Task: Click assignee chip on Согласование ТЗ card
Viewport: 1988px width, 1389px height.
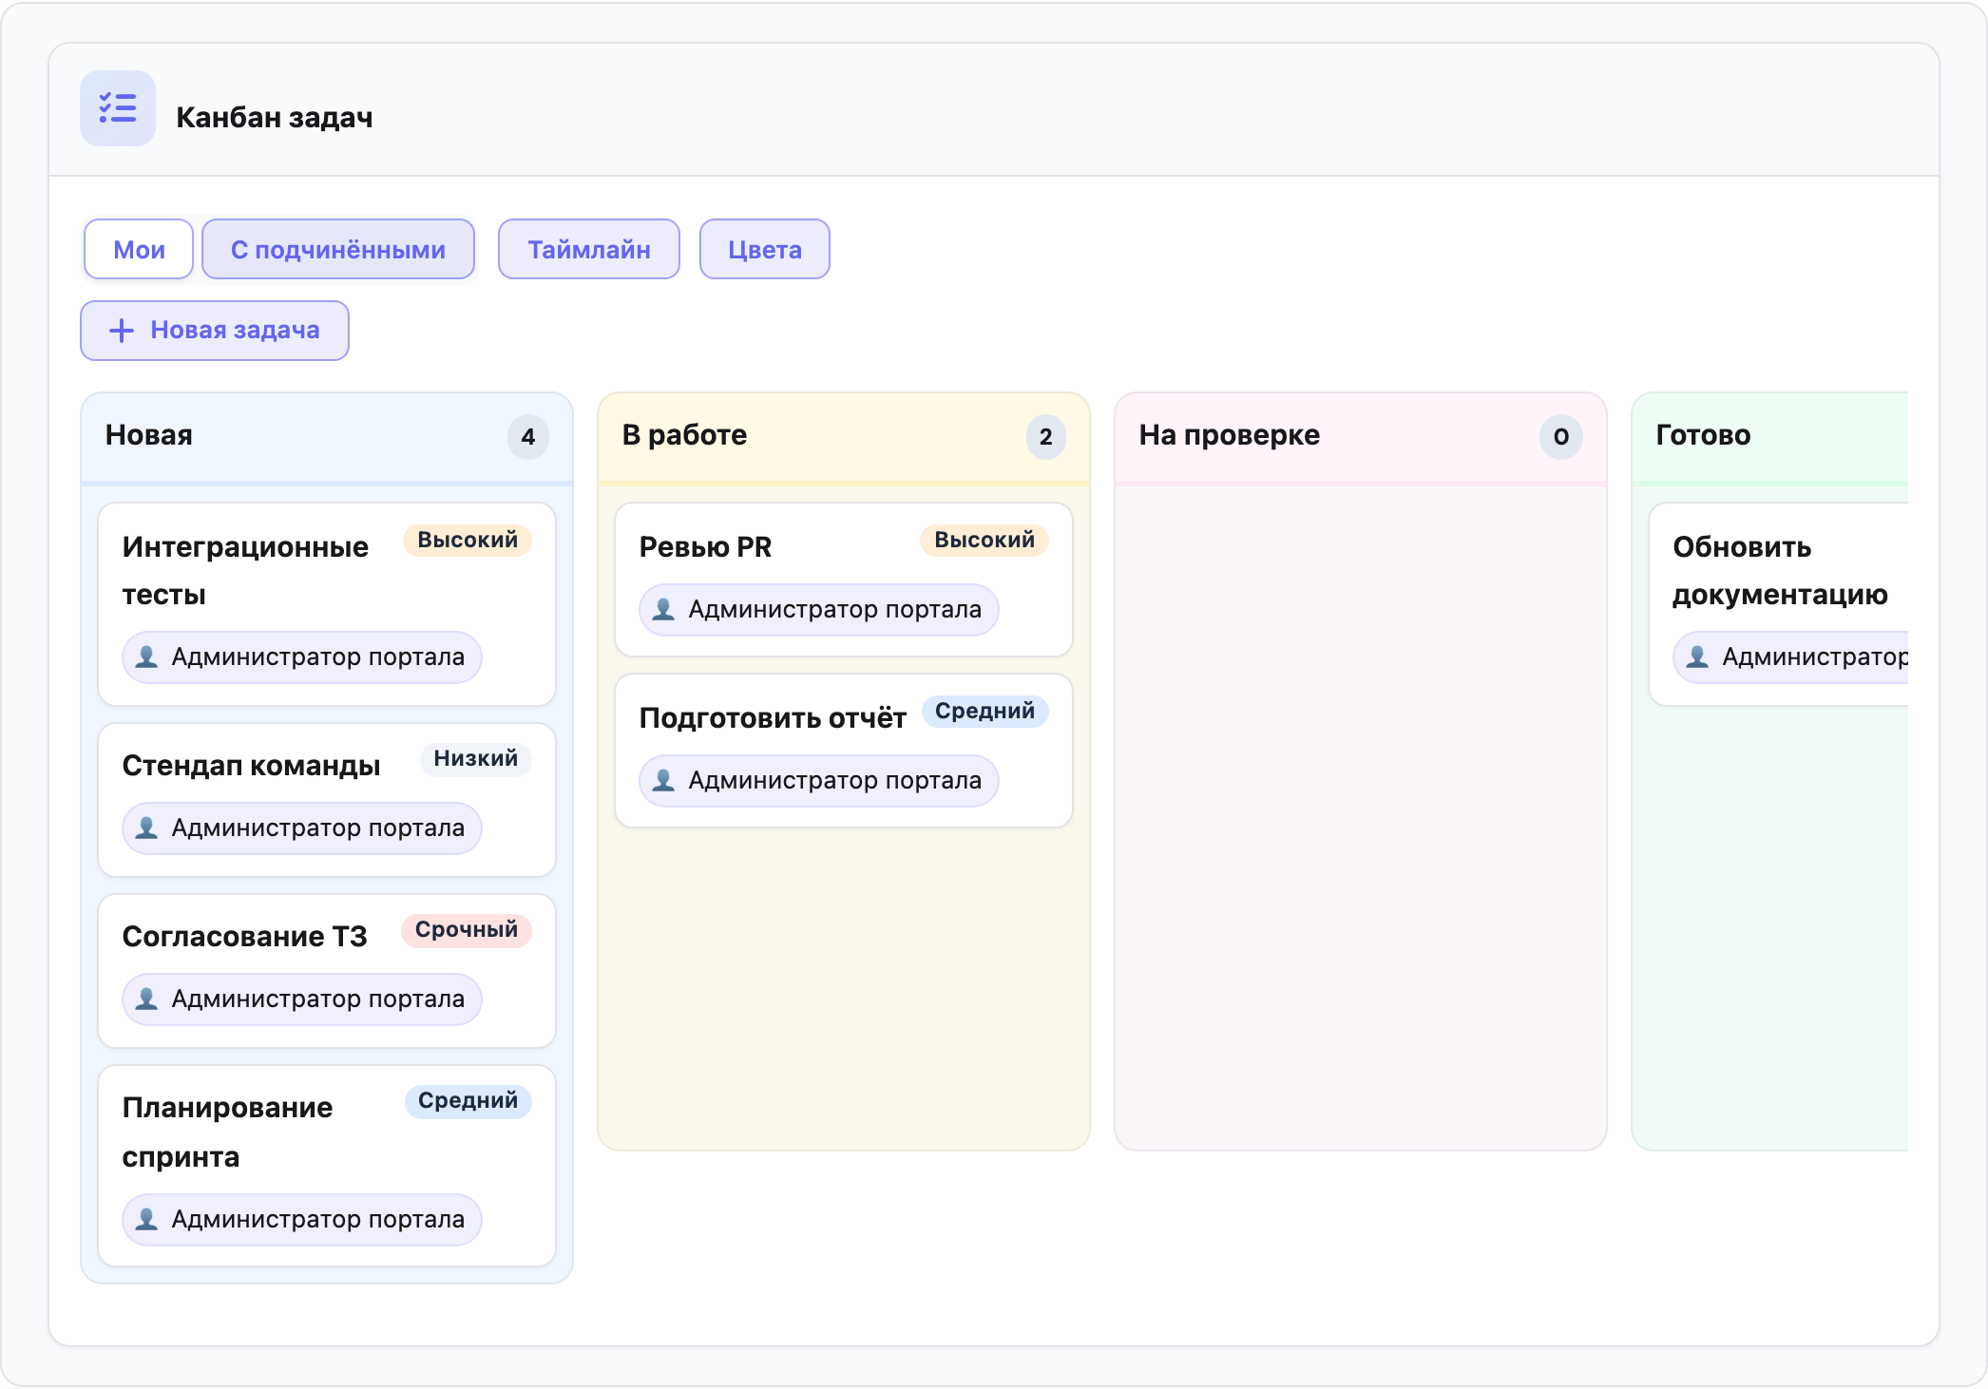Action: coord(302,999)
